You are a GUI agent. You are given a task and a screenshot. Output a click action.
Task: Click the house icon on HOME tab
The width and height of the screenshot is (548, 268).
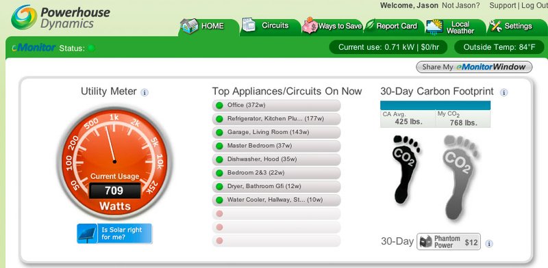189,26
